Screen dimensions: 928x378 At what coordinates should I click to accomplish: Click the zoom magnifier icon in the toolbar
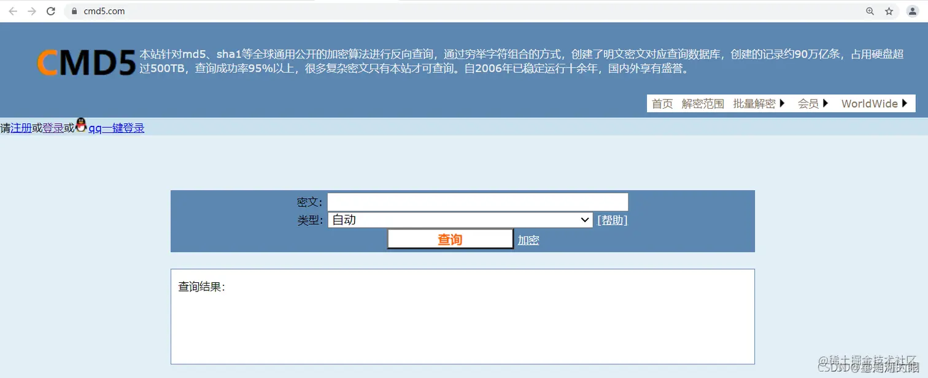870,10
